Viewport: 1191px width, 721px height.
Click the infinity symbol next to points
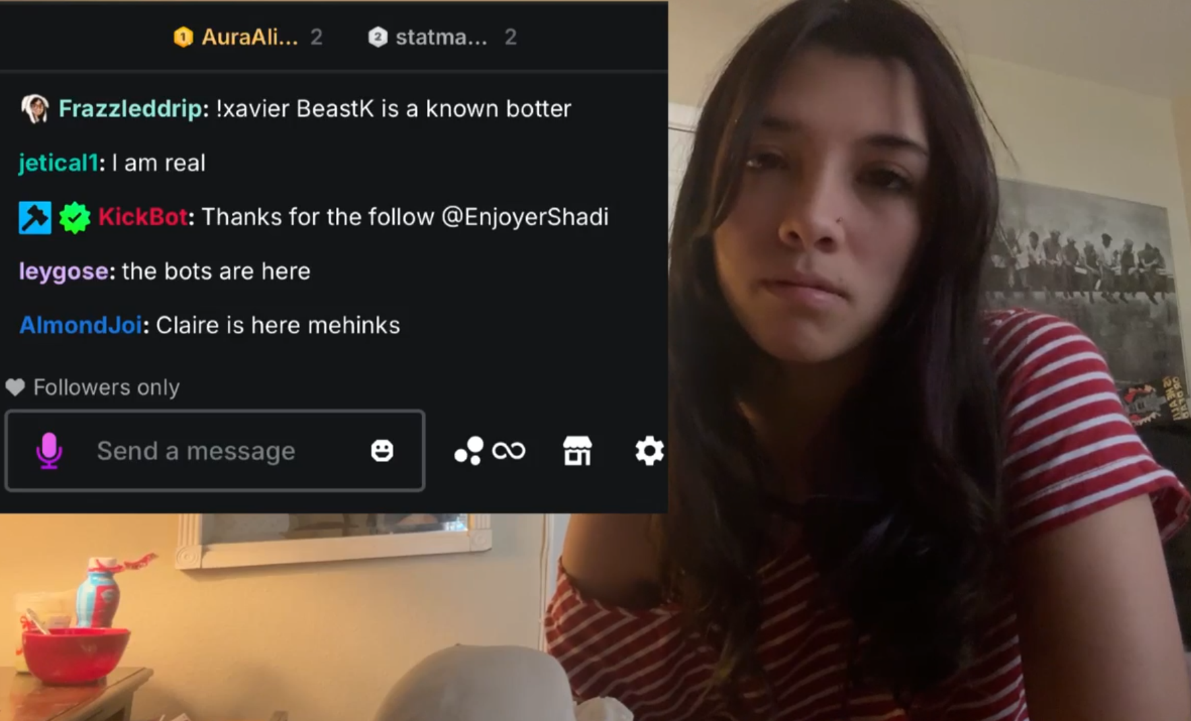(x=509, y=451)
